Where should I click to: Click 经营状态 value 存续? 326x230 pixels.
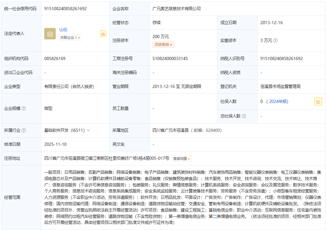pyautogui.click(x=157, y=23)
